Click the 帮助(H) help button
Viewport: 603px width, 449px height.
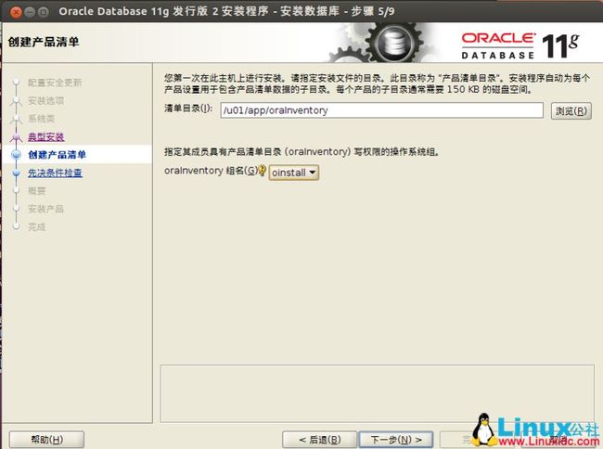[46, 440]
